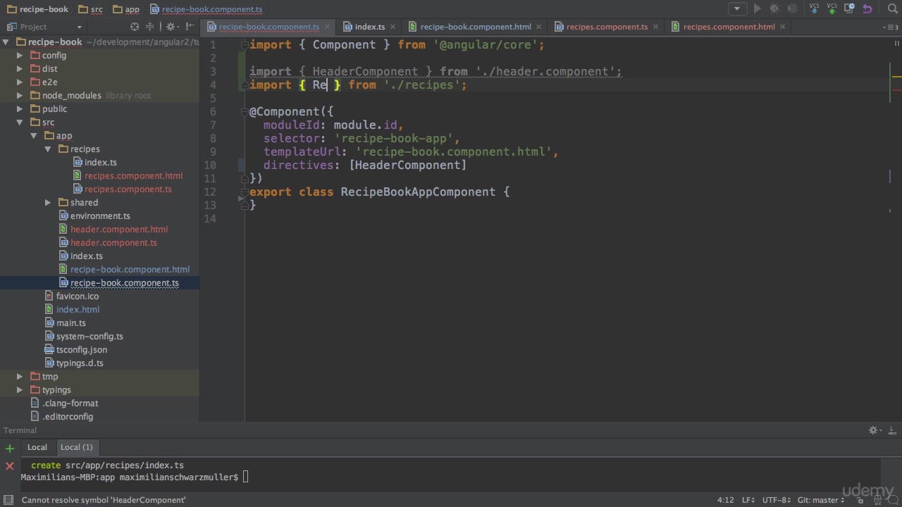Click line:column 4:12 indicator
Image resolution: width=902 pixels, height=507 pixels.
[x=725, y=500]
